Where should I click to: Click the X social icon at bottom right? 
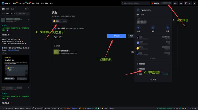click(x=190, y=109)
